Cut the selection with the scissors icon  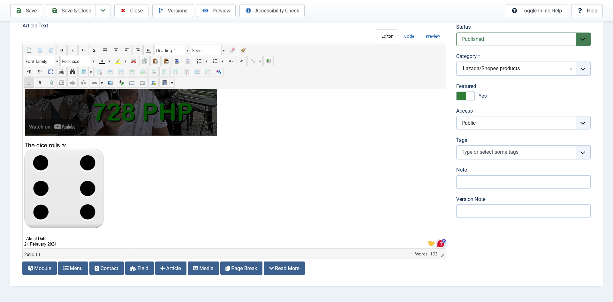pyautogui.click(x=134, y=61)
